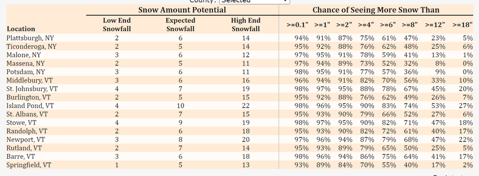This screenshot has width=479, height=176.
Task: Click the >=6" column header
Action: tap(388, 25)
